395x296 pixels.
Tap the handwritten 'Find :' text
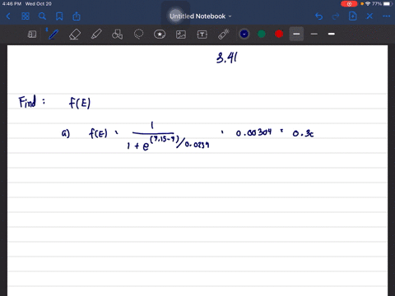point(32,102)
